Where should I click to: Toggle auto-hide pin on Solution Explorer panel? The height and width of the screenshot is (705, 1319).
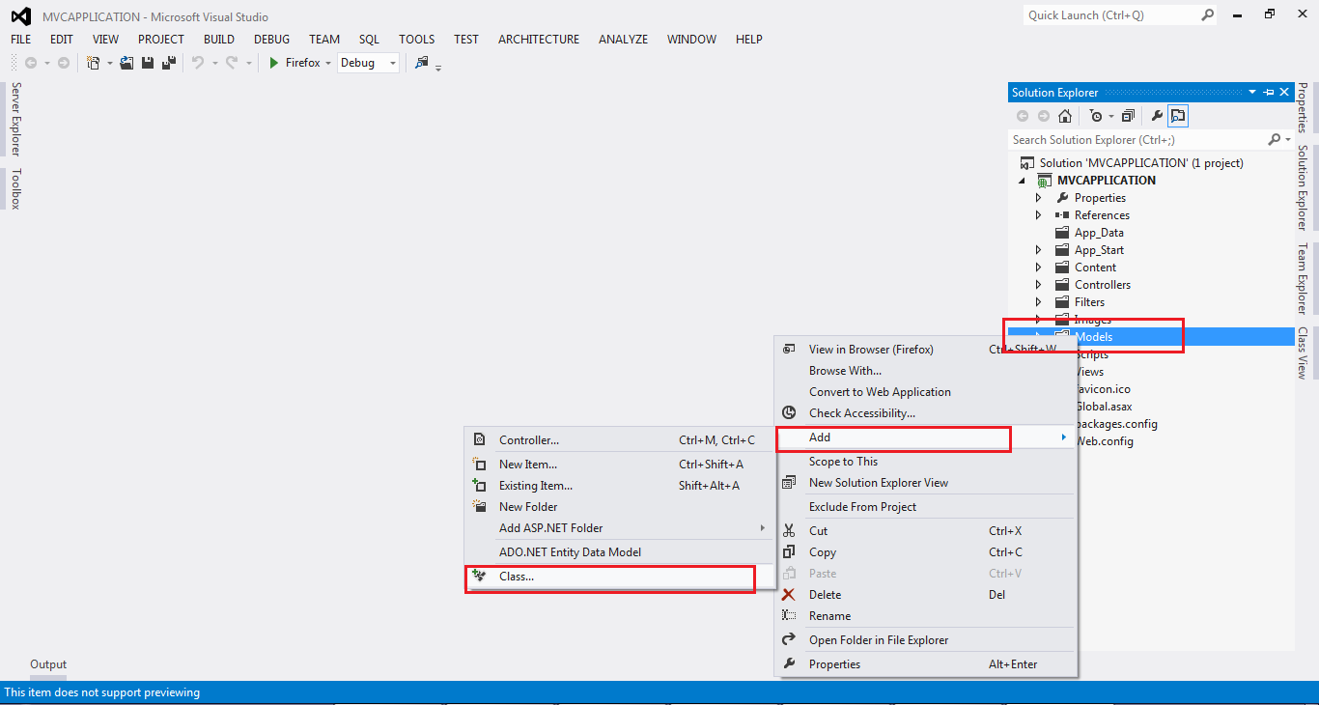1269,92
